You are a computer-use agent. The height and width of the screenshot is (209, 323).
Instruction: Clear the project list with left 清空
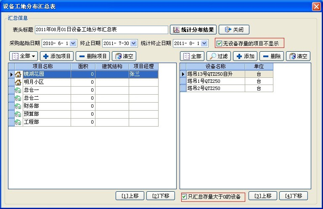(124, 56)
